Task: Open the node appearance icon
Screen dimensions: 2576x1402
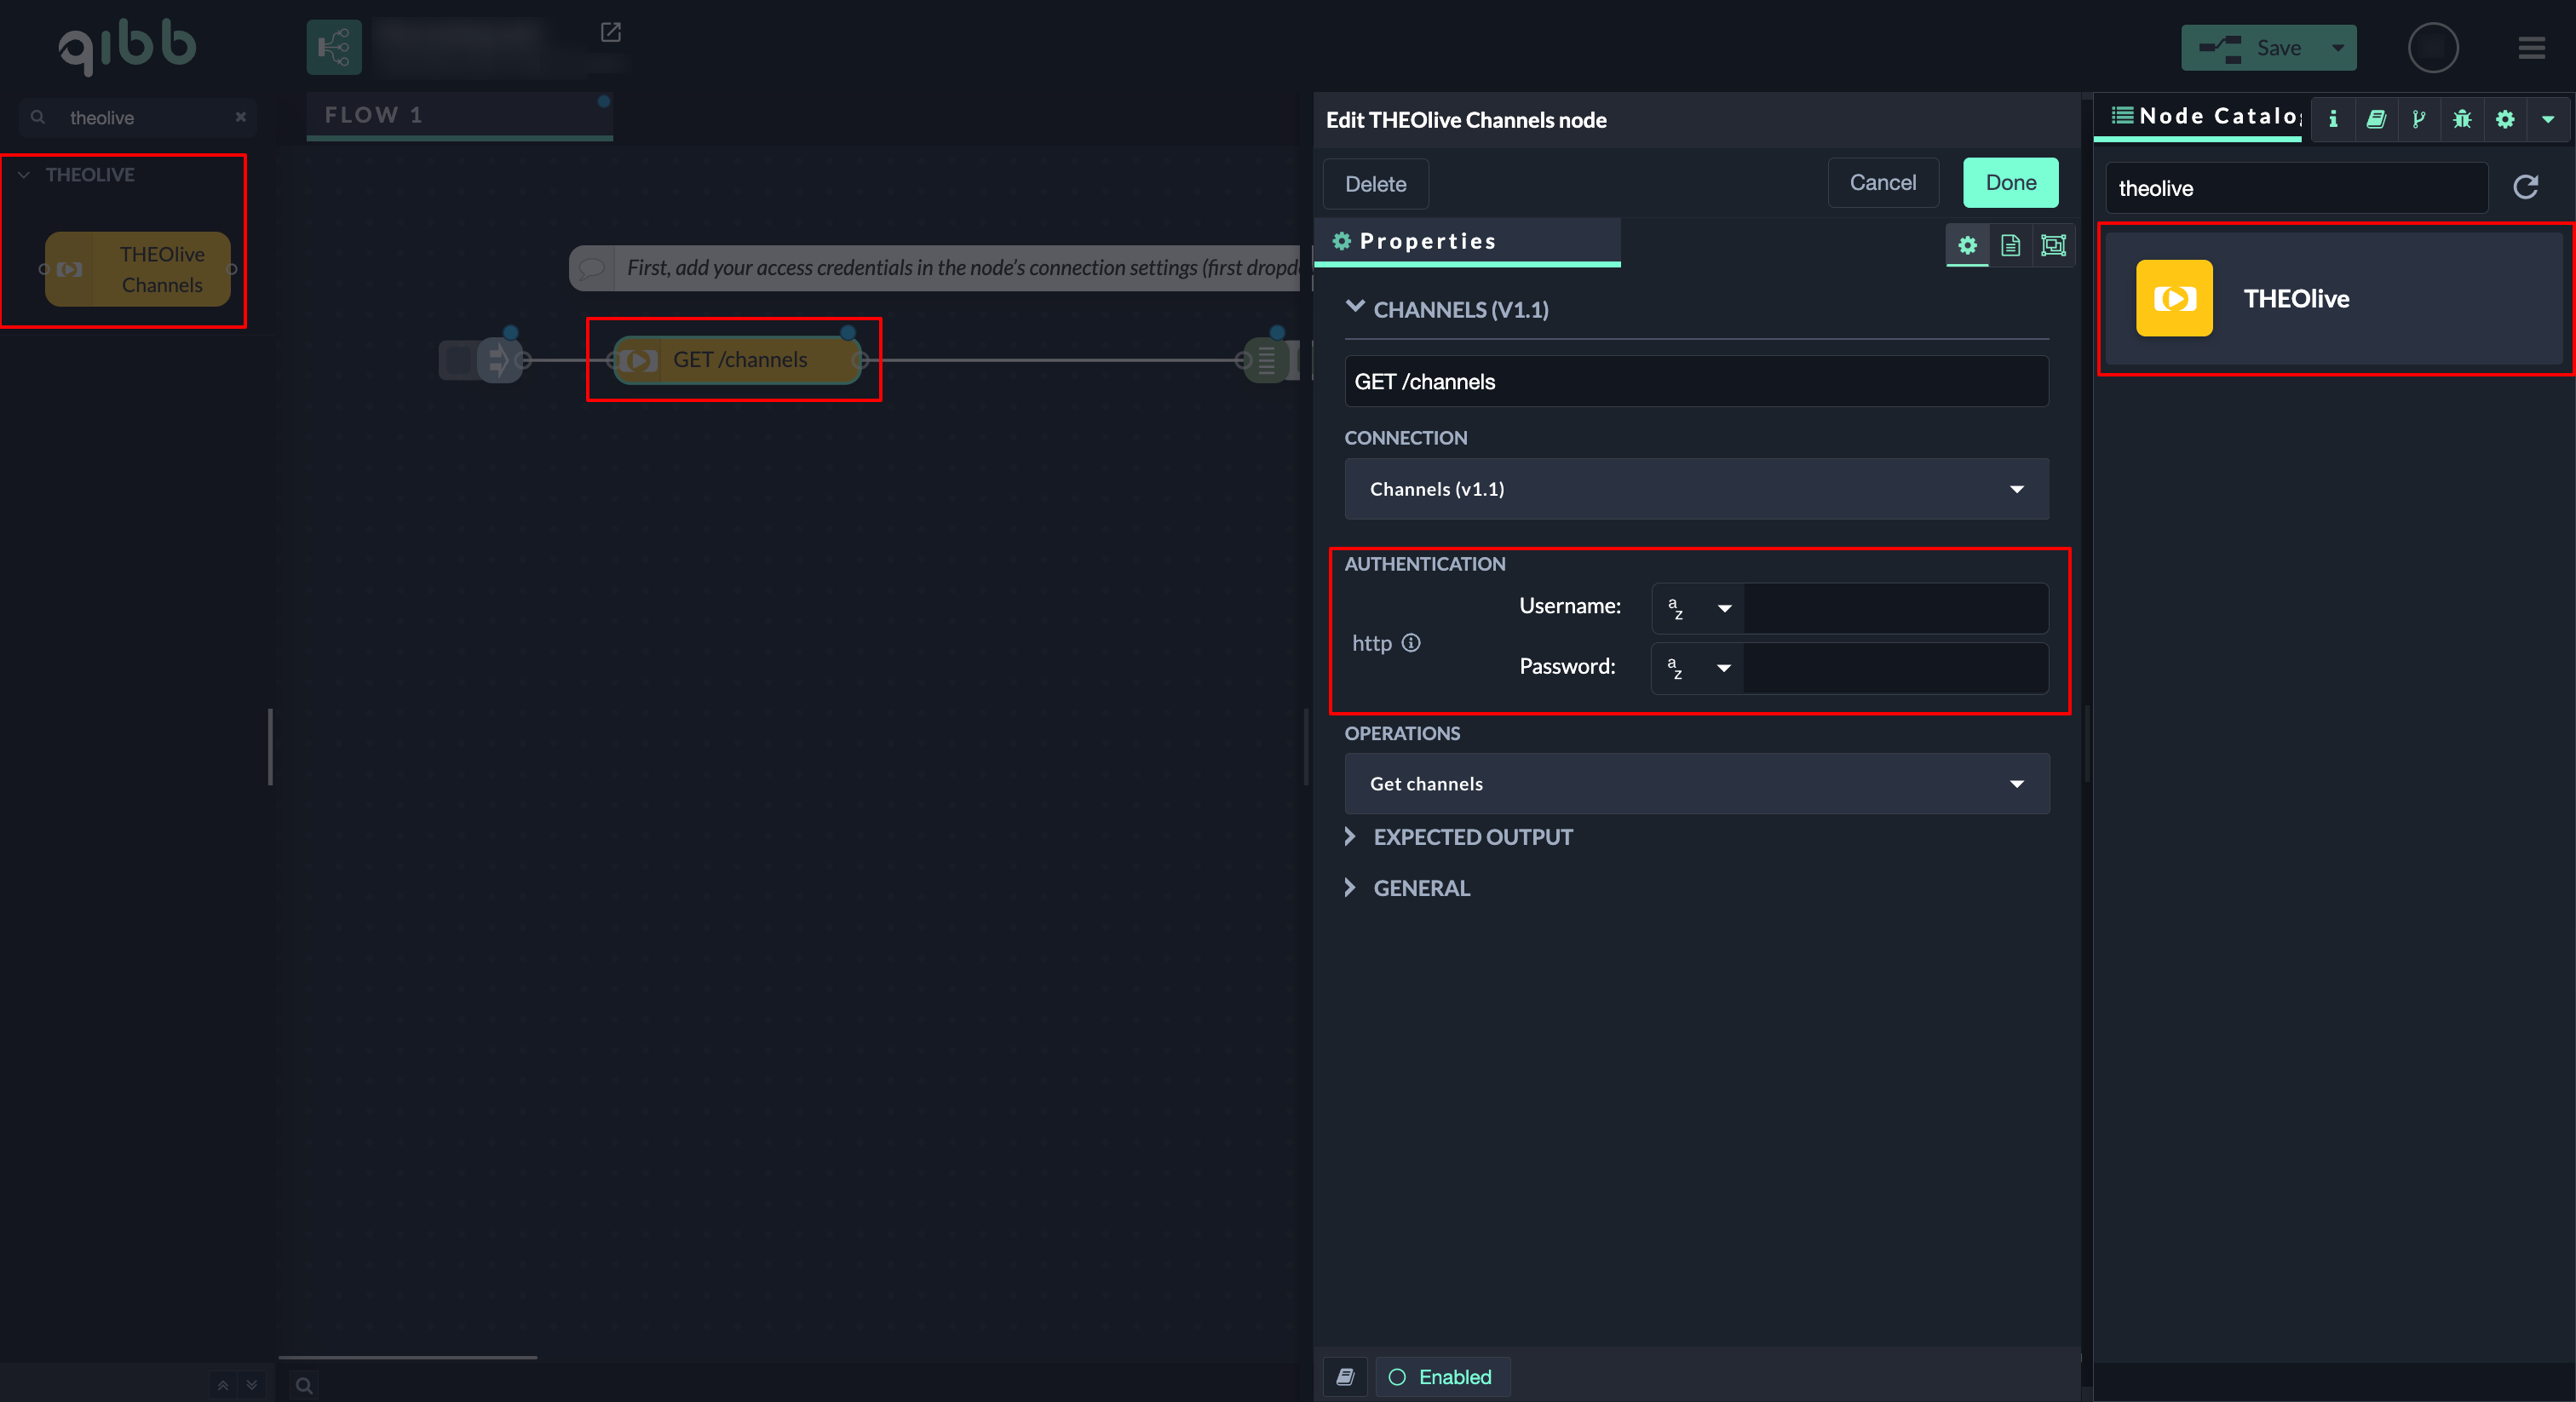Action: [2053, 245]
